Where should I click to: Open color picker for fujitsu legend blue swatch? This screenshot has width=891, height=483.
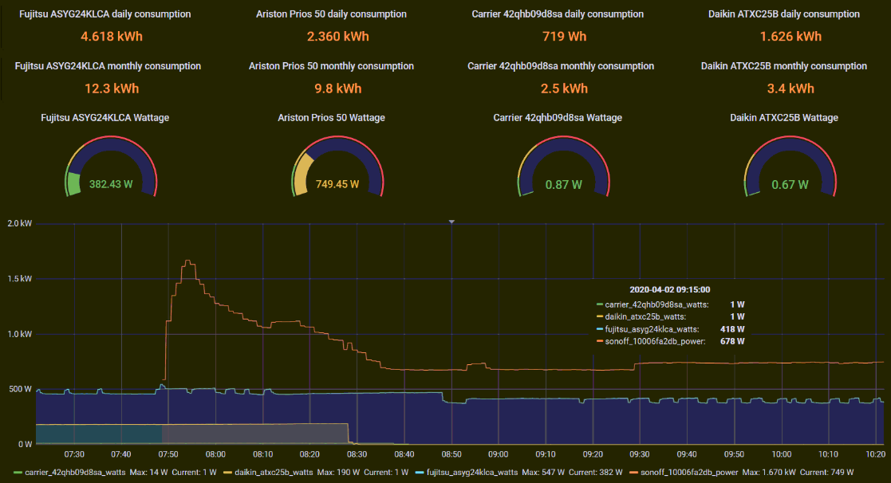420,472
